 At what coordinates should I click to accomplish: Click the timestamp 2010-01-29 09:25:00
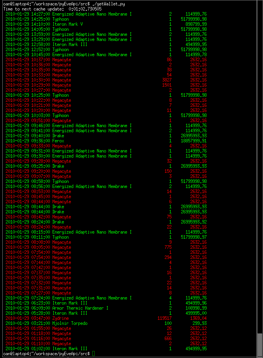point(28,166)
